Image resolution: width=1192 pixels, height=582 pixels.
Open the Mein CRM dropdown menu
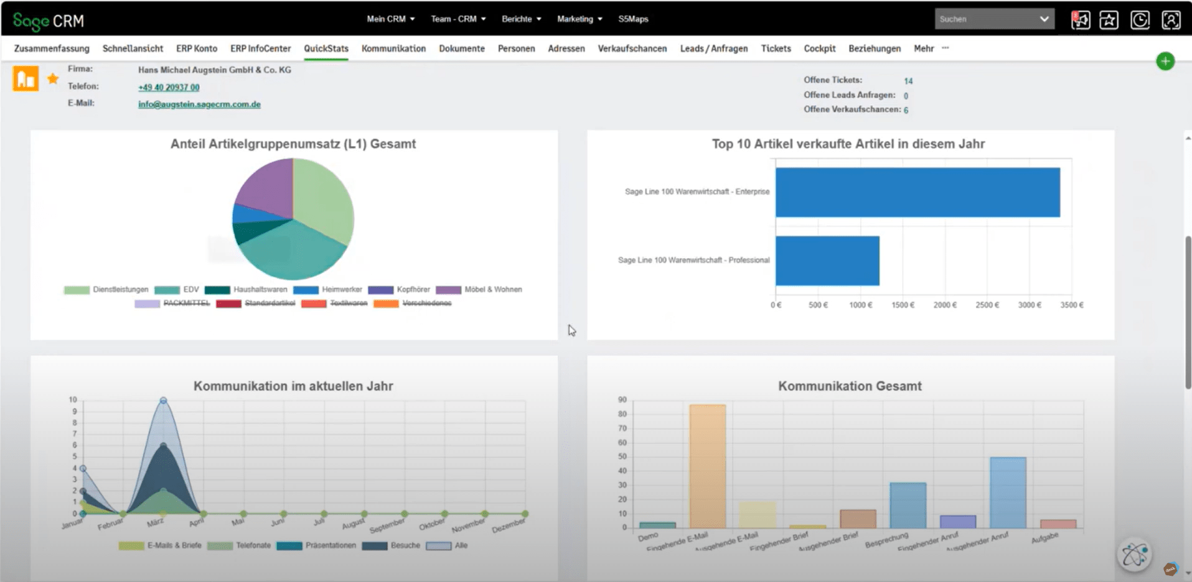tap(390, 19)
